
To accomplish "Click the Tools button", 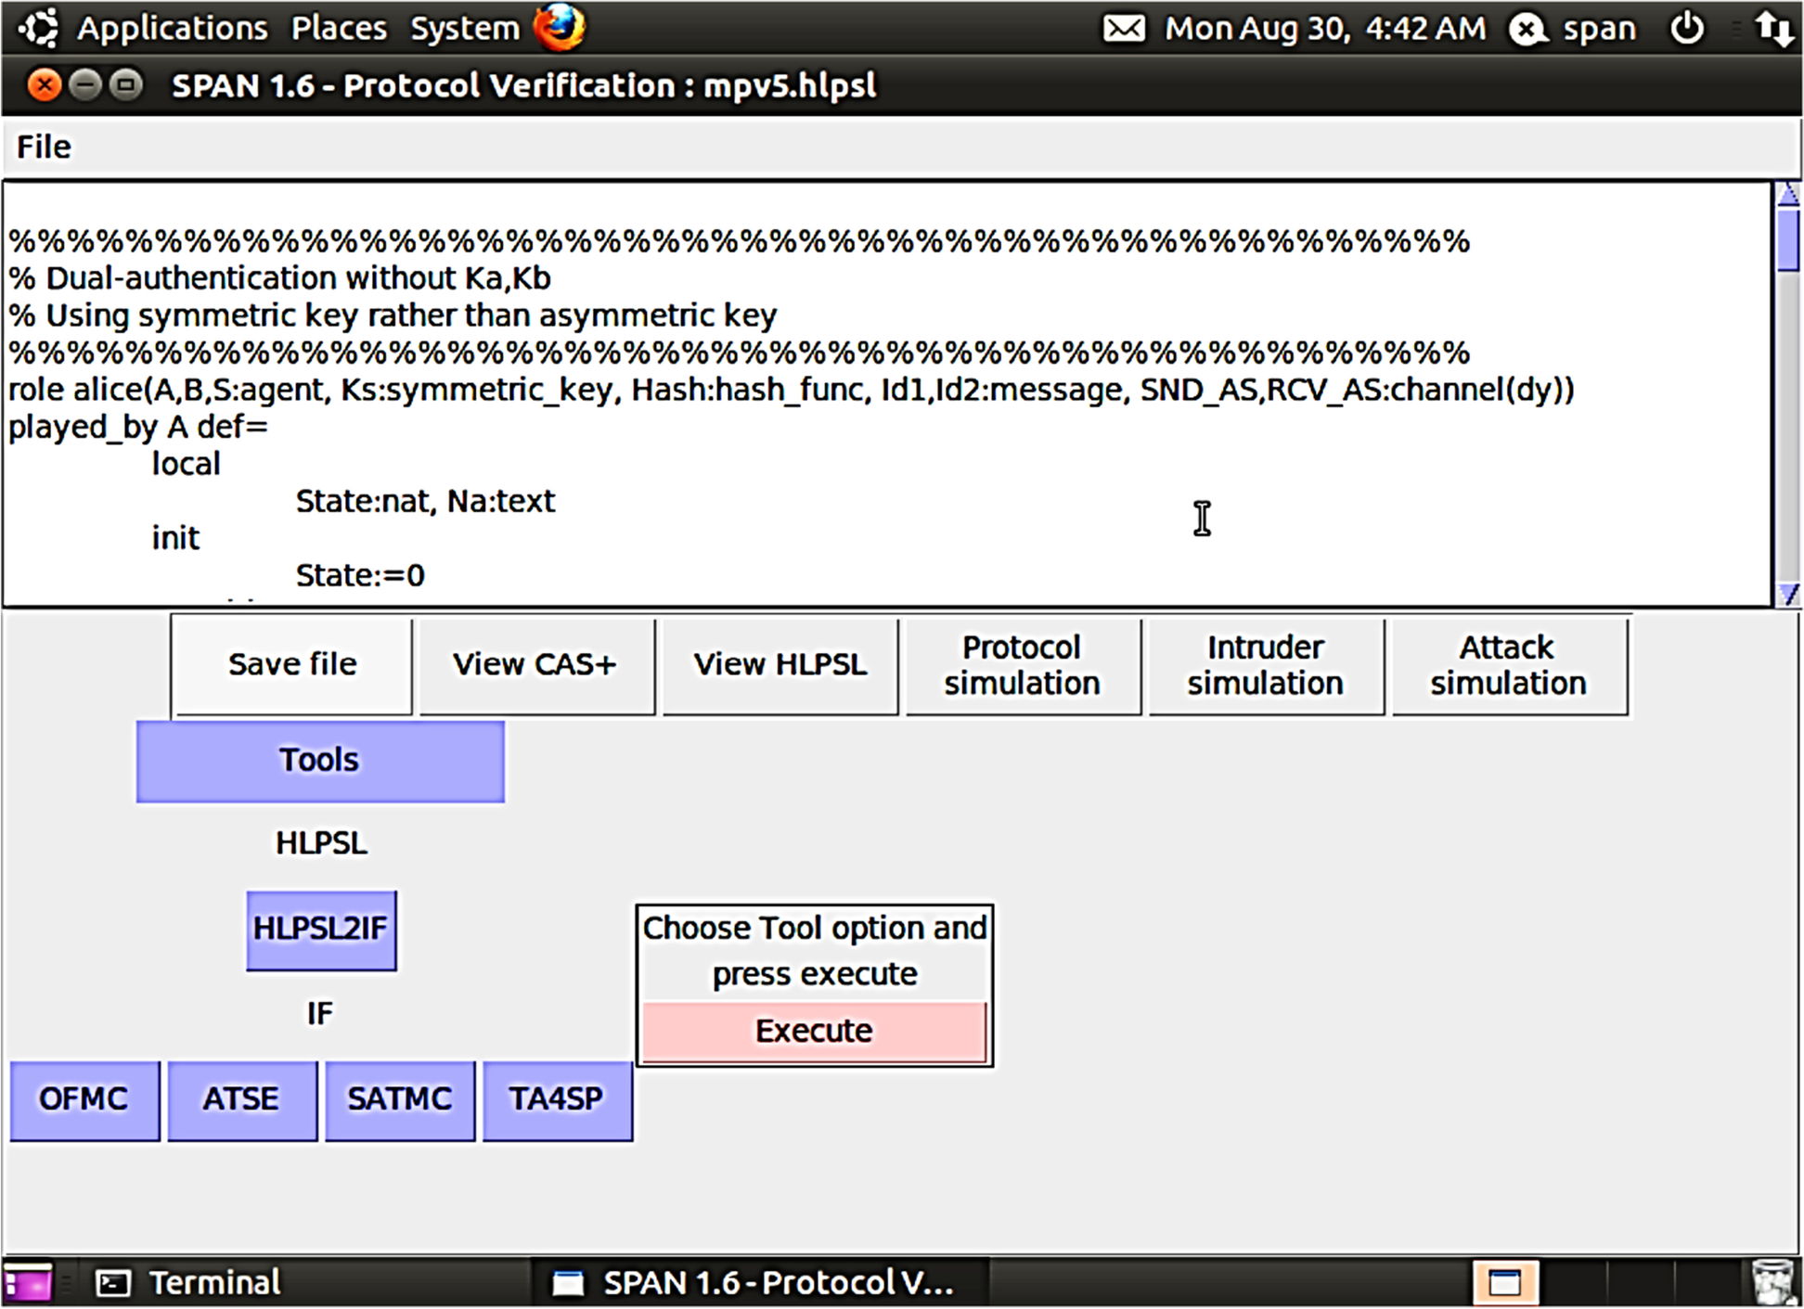I will point(320,761).
